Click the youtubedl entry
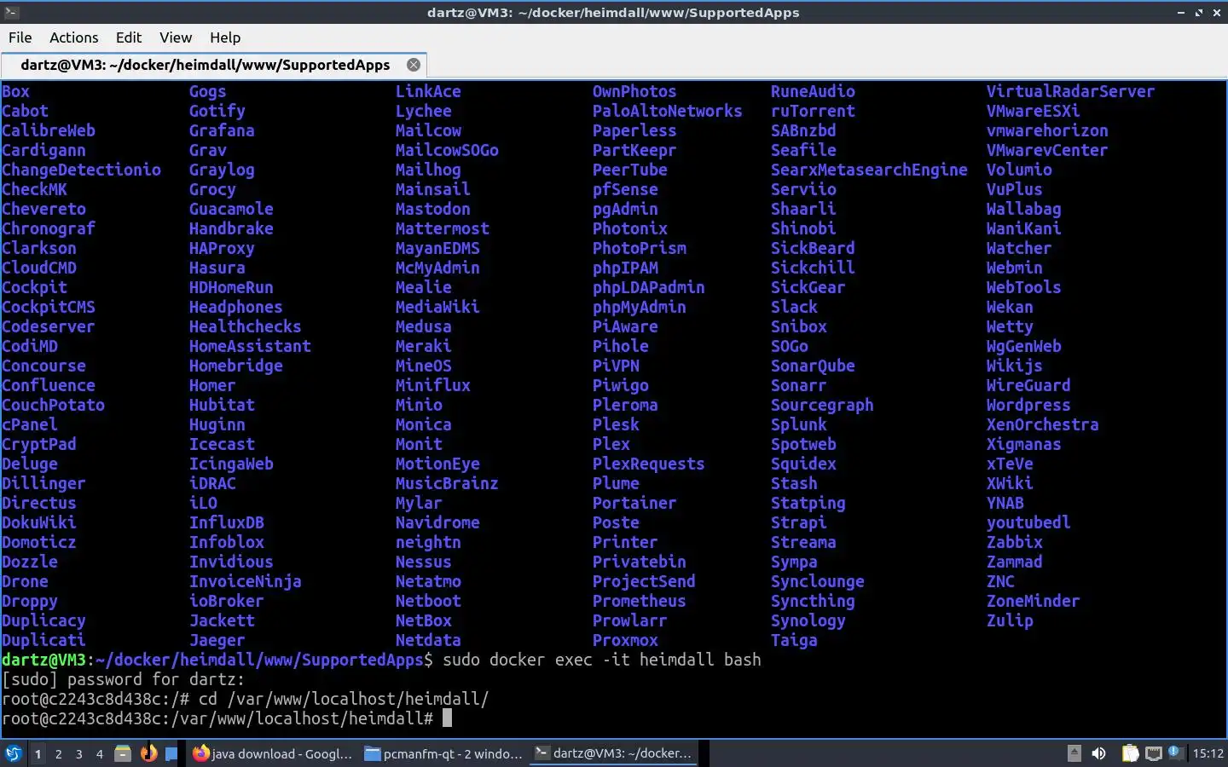 pos(1028,522)
